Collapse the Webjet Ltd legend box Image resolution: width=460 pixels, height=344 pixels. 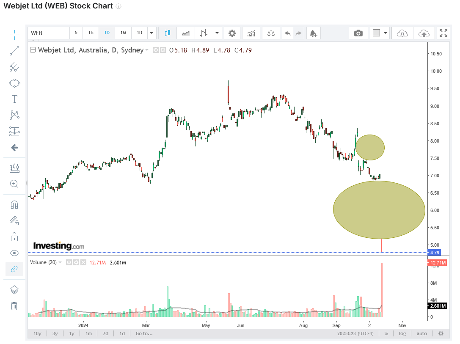[x=33, y=50]
